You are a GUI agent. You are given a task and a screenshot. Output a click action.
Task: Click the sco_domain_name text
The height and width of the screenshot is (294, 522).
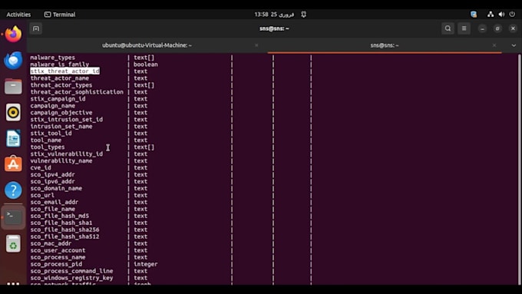[x=56, y=189]
